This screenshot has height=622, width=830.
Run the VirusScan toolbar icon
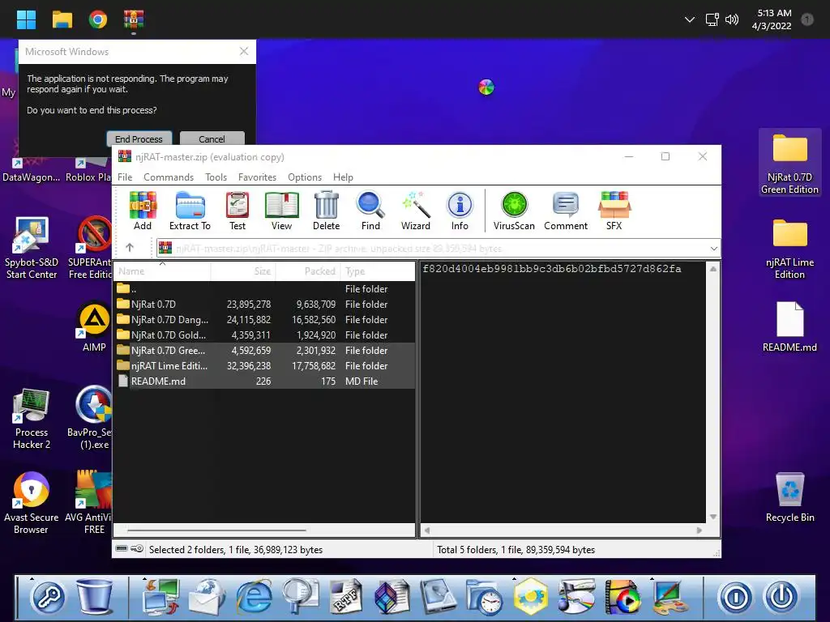point(514,211)
